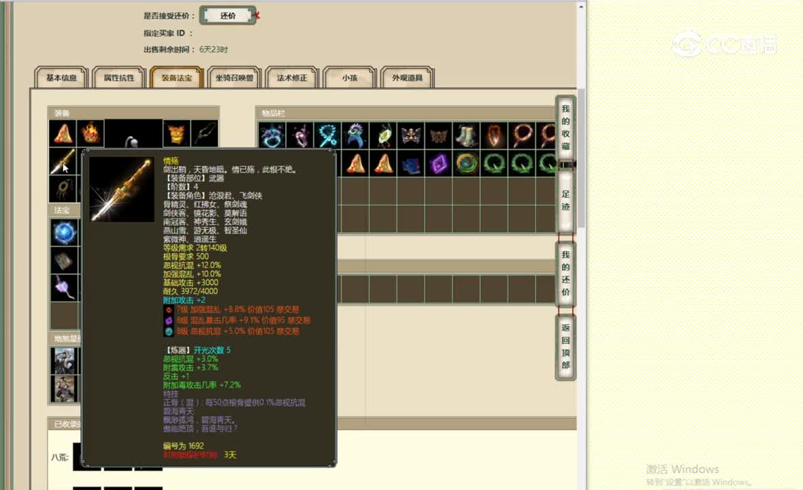Select the dark necklace equipment icon
Screen dimensions: 803x490
204,133
